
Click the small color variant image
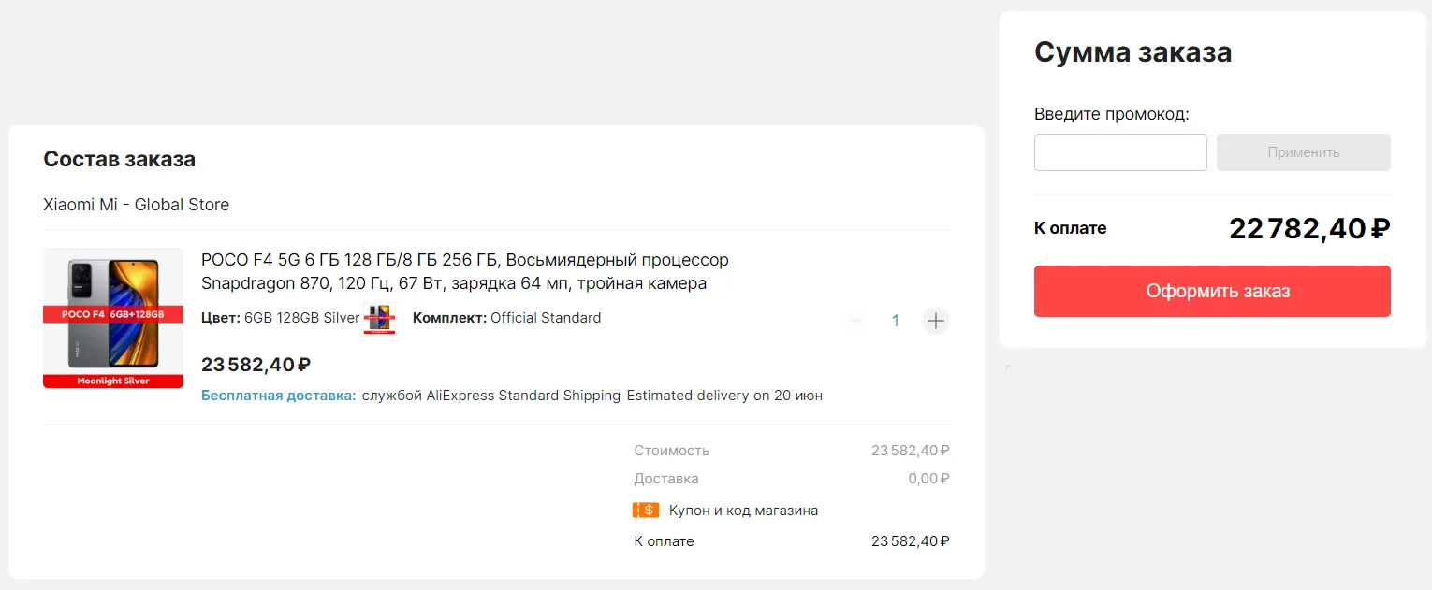(x=379, y=318)
